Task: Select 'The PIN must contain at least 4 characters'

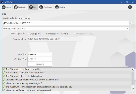Action: pyautogui.click(x=67, y=73)
